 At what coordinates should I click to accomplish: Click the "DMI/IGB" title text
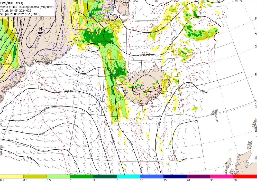coord(7,3)
